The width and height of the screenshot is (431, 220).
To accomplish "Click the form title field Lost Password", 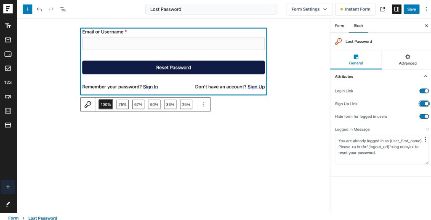I will click(x=211, y=9).
